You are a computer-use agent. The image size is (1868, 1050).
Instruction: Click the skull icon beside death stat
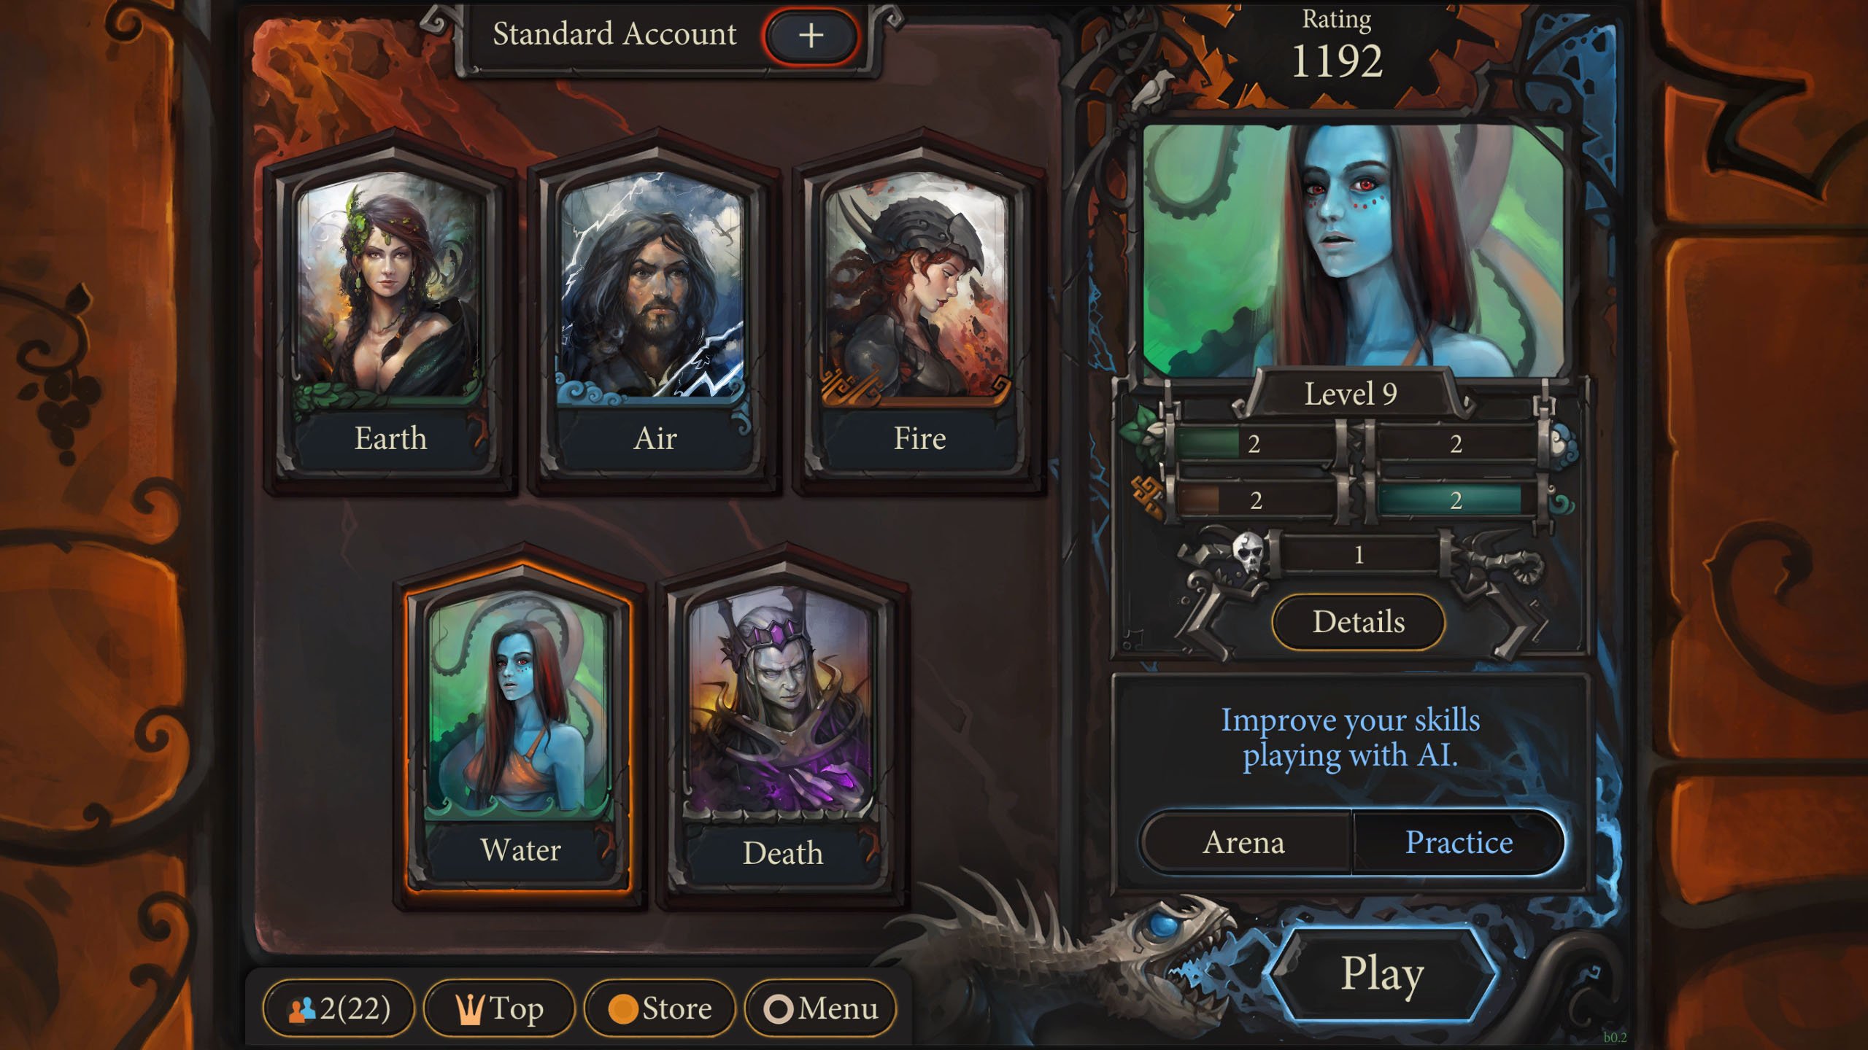click(1249, 554)
